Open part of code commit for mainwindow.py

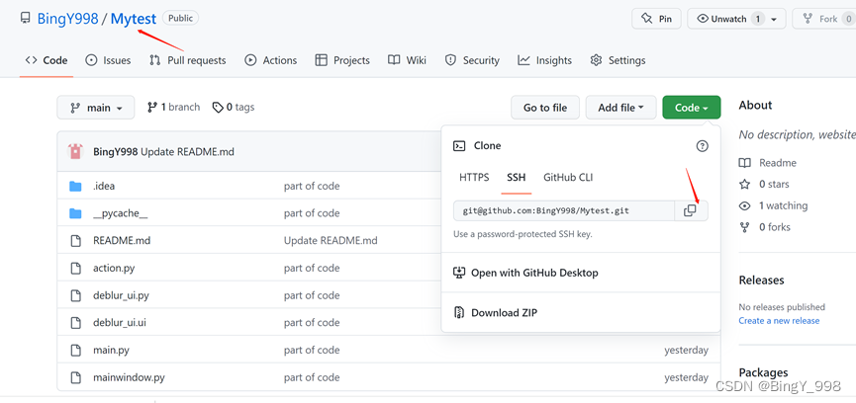[312, 377]
